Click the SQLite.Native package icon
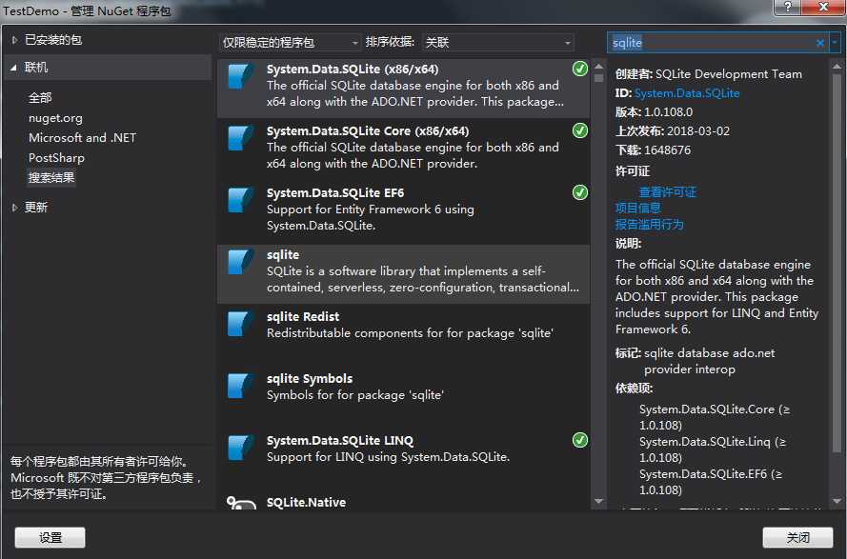 [x=241, y=503]
